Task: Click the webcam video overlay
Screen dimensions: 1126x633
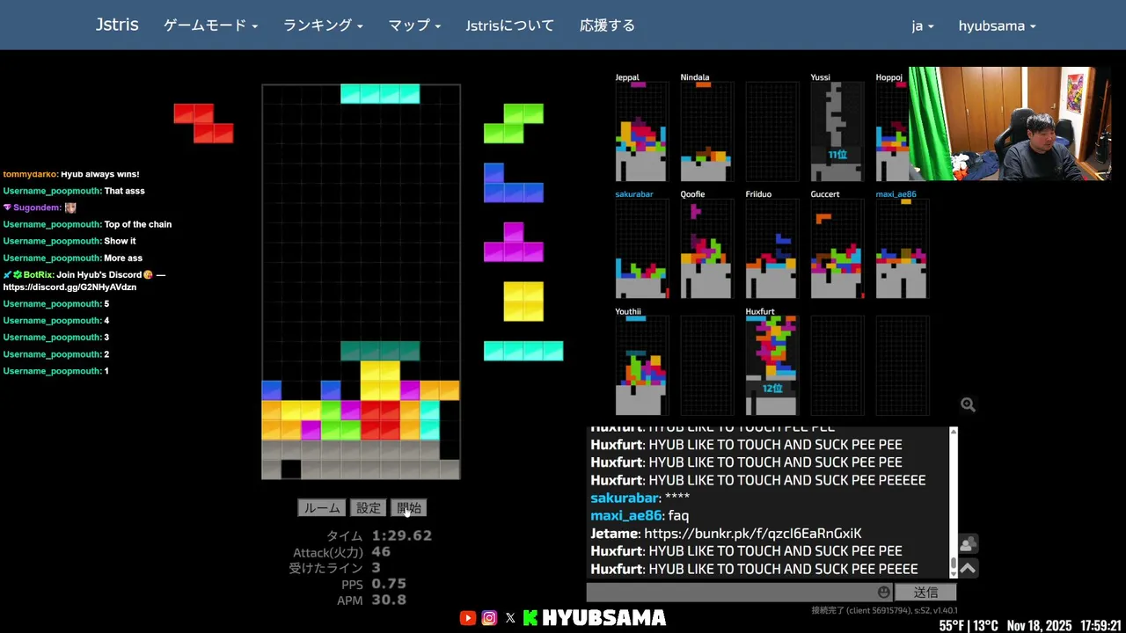Action: [1010, 124]
